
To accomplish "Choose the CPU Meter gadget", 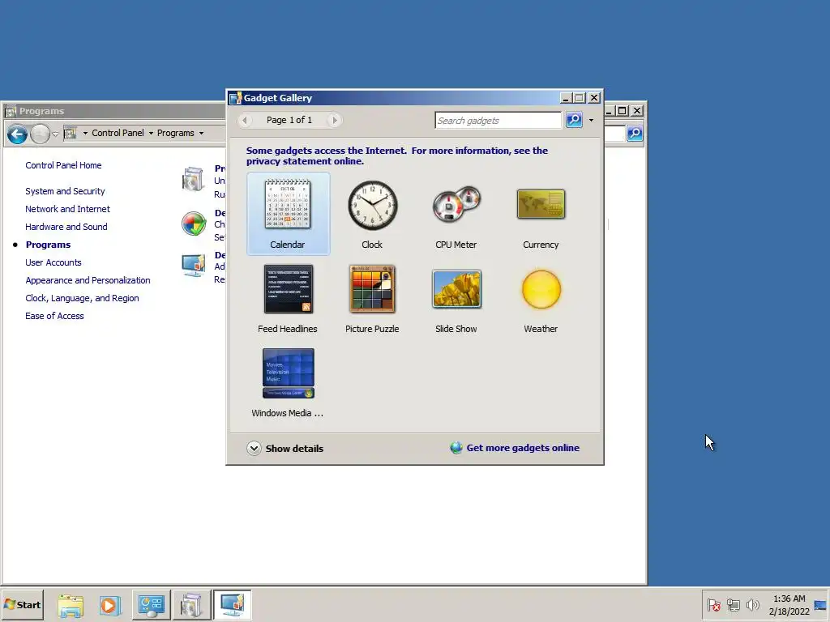I will pyautogui.click(x=456, y=214).
